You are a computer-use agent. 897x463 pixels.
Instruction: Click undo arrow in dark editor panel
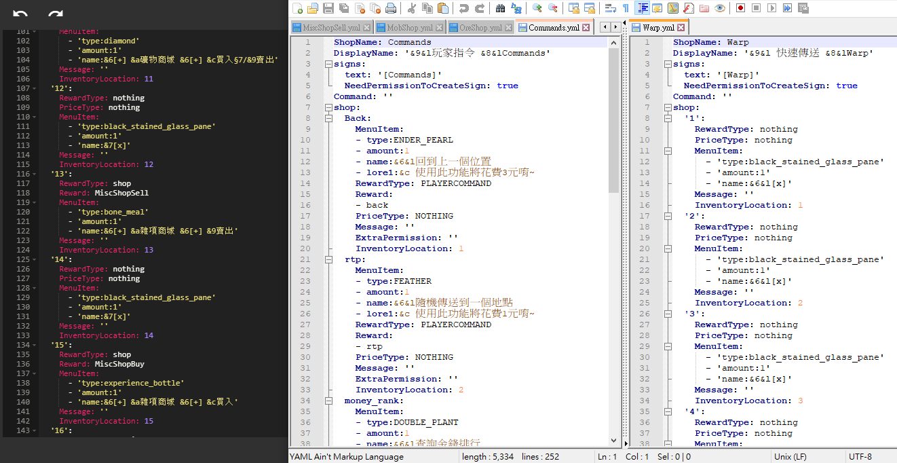click(x=20, y=14)
